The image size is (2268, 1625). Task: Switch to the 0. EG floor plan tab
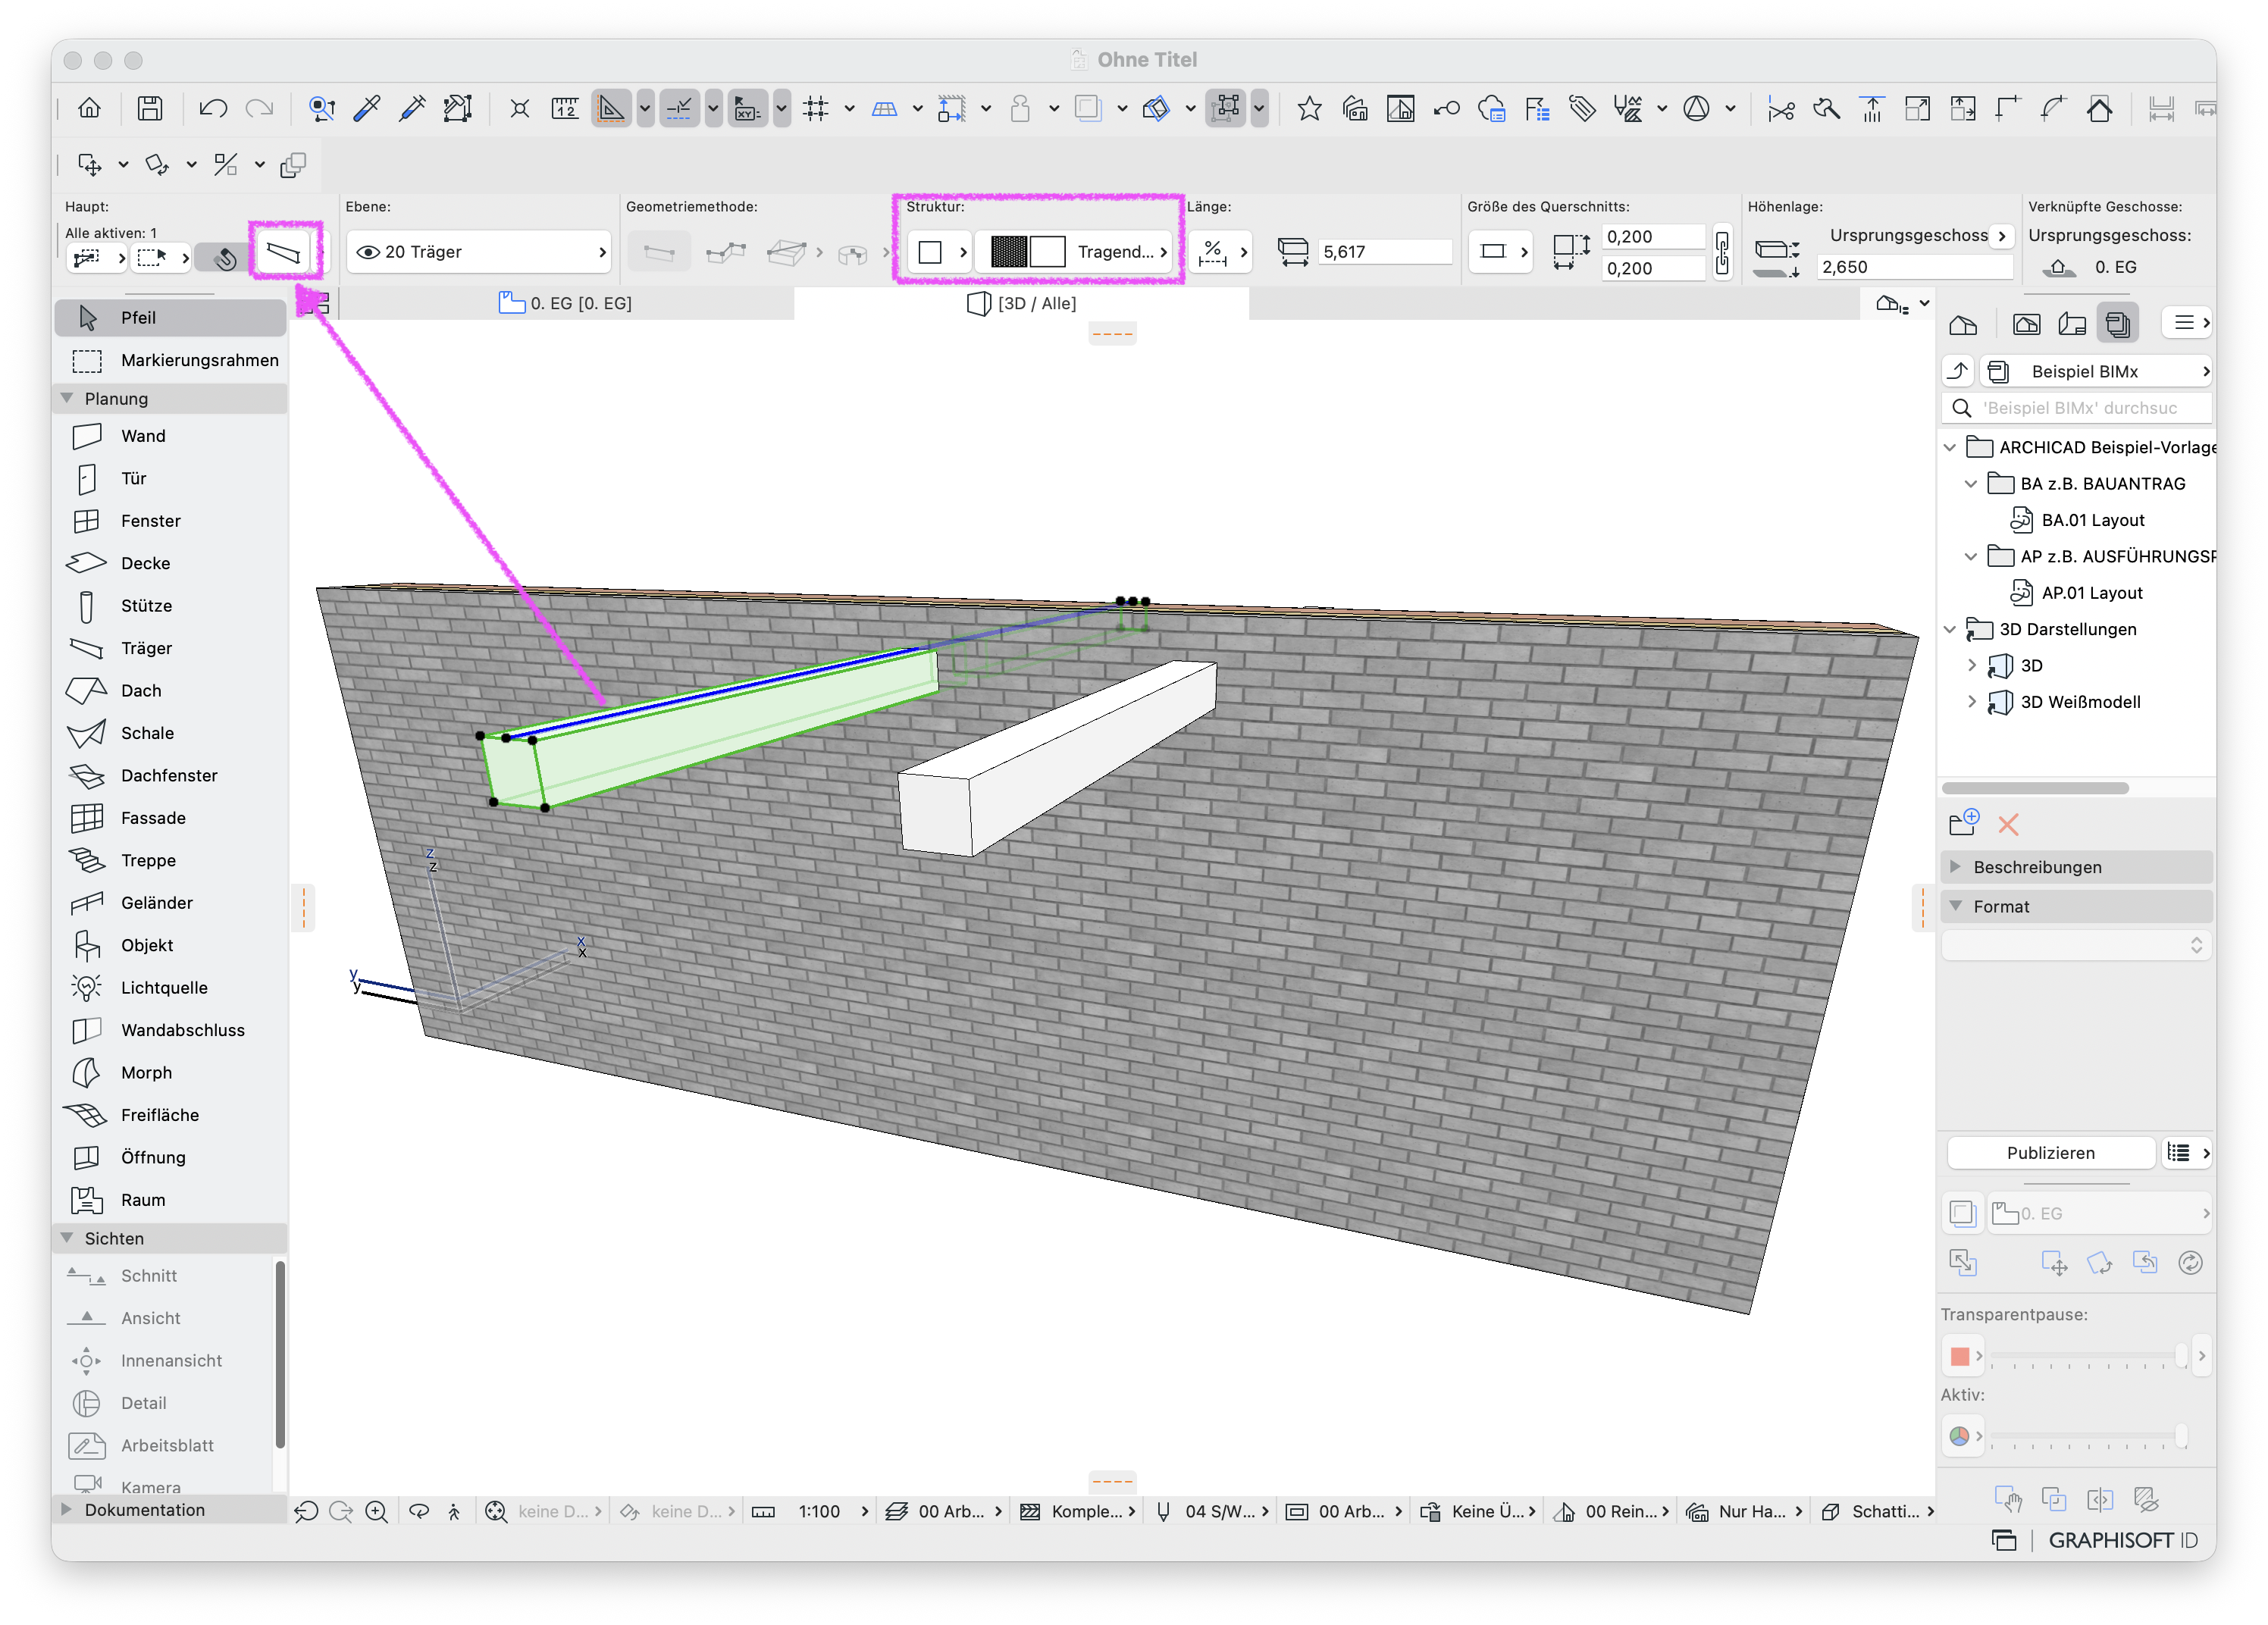[566, 303]
